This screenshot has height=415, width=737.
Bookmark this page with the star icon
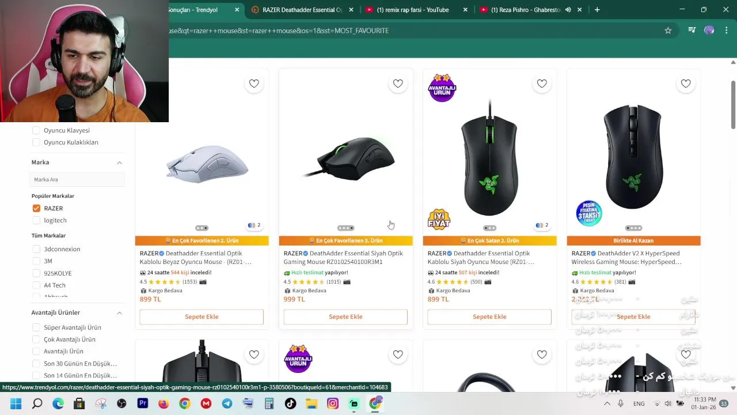668,31
